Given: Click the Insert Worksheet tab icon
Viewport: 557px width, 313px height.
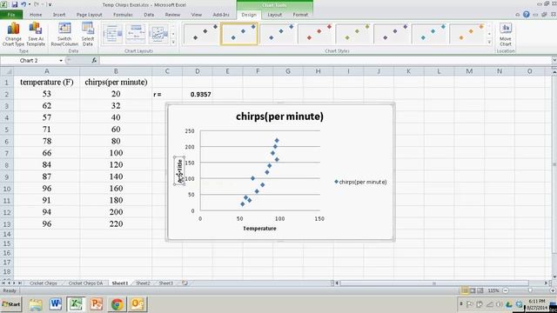Looking at the screenshot, I should pos(185,283).
